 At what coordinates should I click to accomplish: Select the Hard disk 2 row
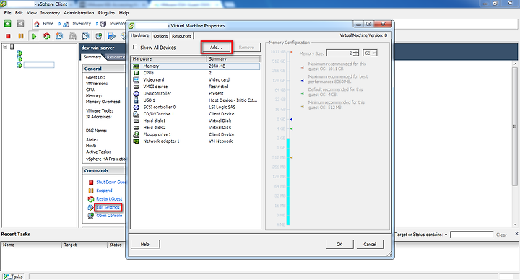(x=195, y=128)
